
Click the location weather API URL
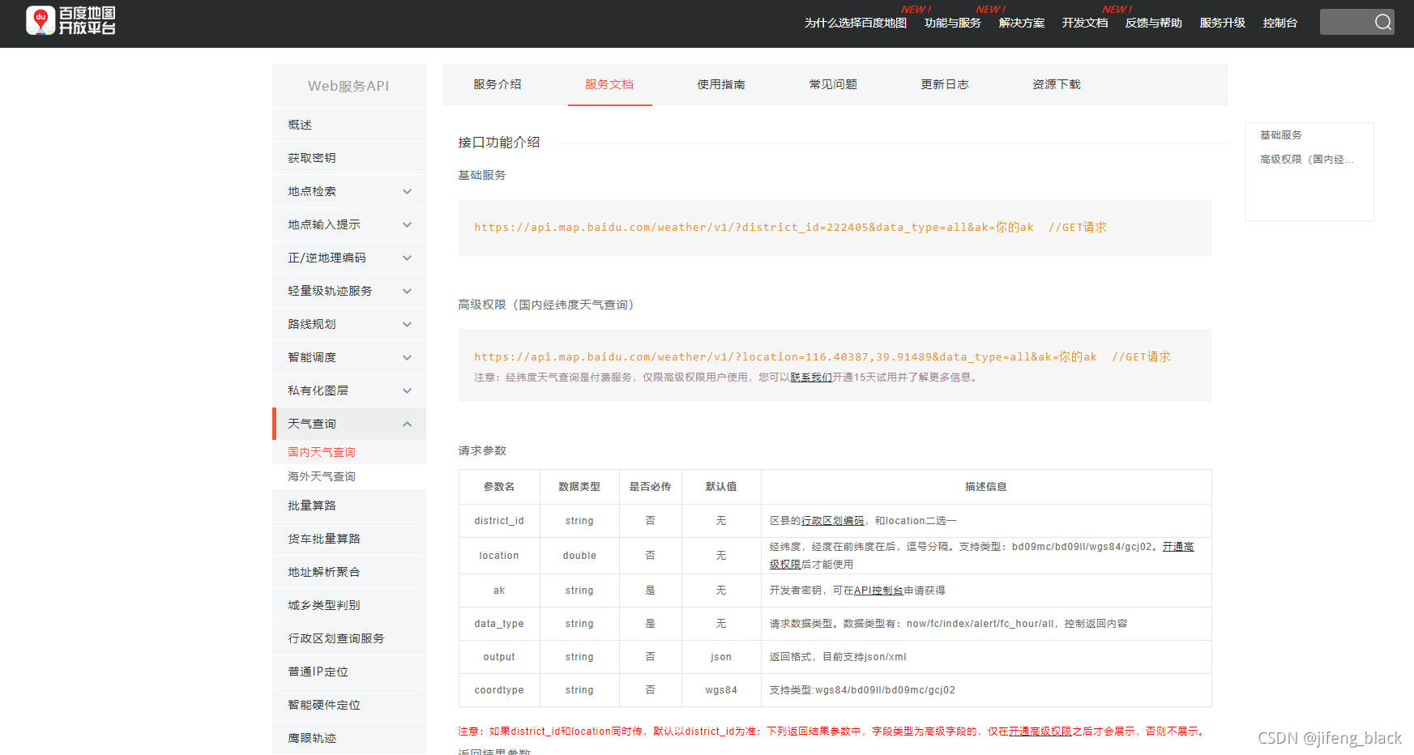click(x=785, y=357)
